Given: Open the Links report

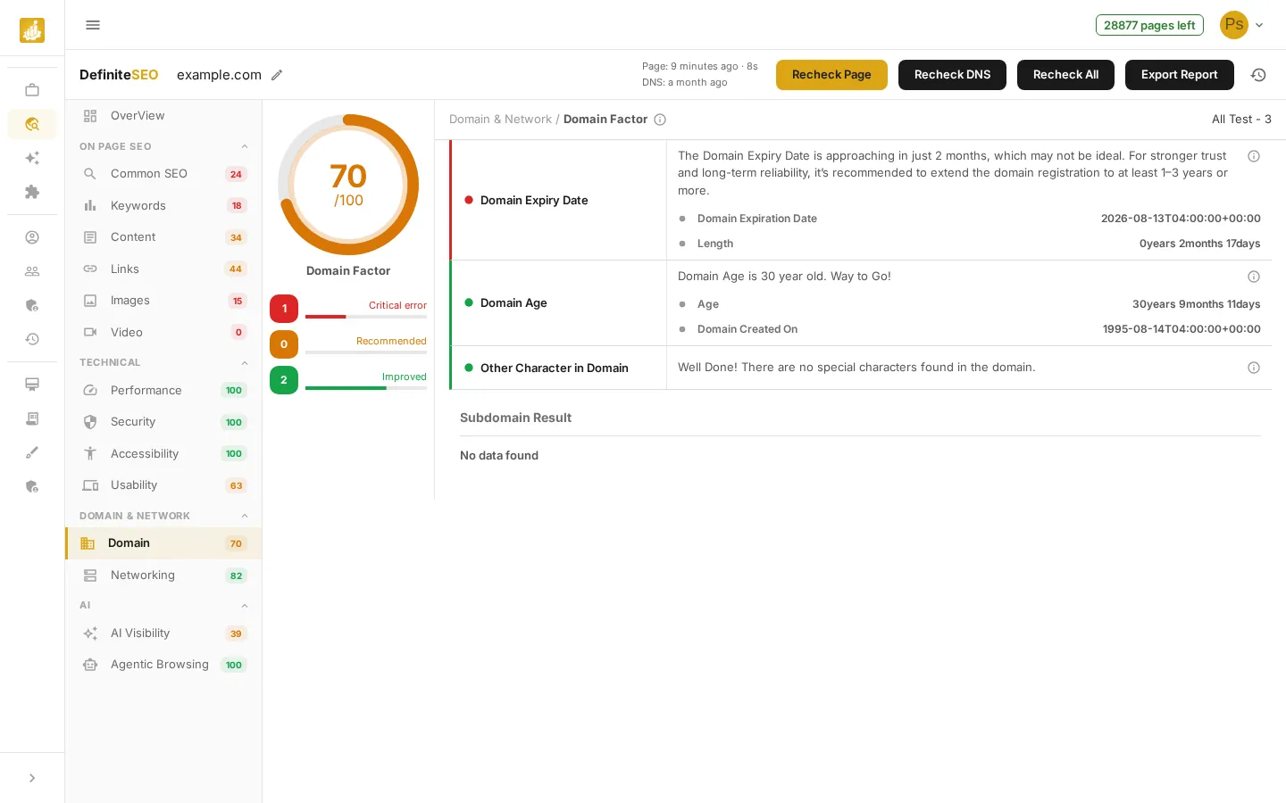Looking at the screenshot, I should [x=163, y=269].
